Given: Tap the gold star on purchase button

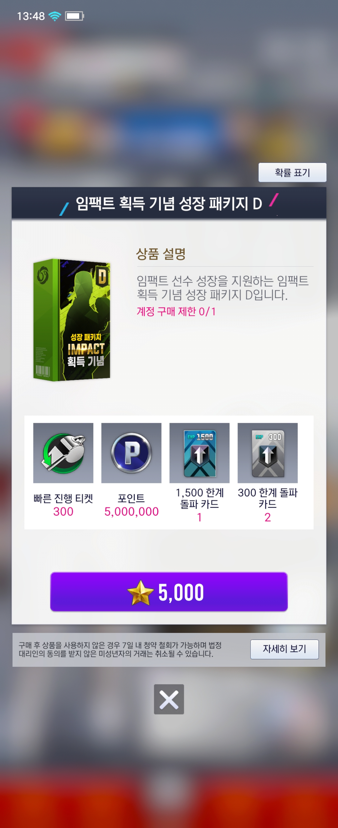Looking at the screenshot, I should pos(140,593).
